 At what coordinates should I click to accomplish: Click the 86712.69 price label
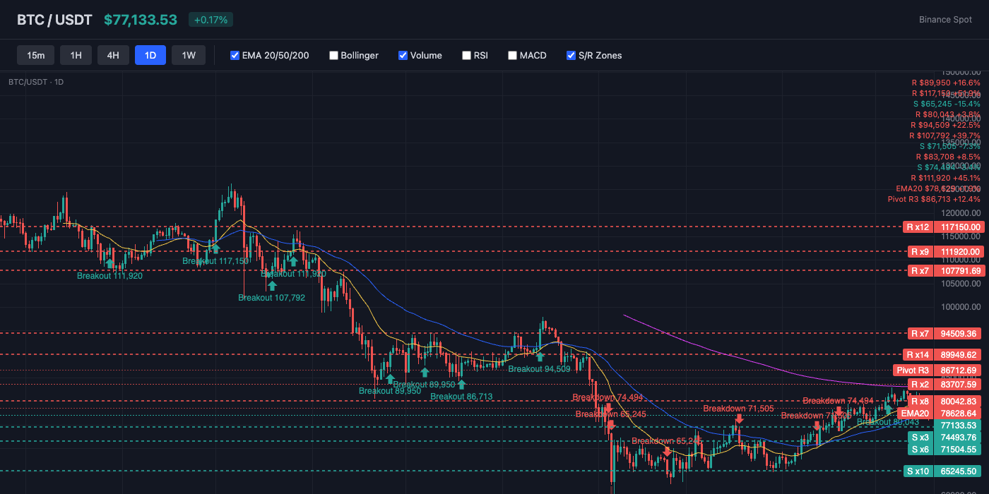tap(959, 370)
